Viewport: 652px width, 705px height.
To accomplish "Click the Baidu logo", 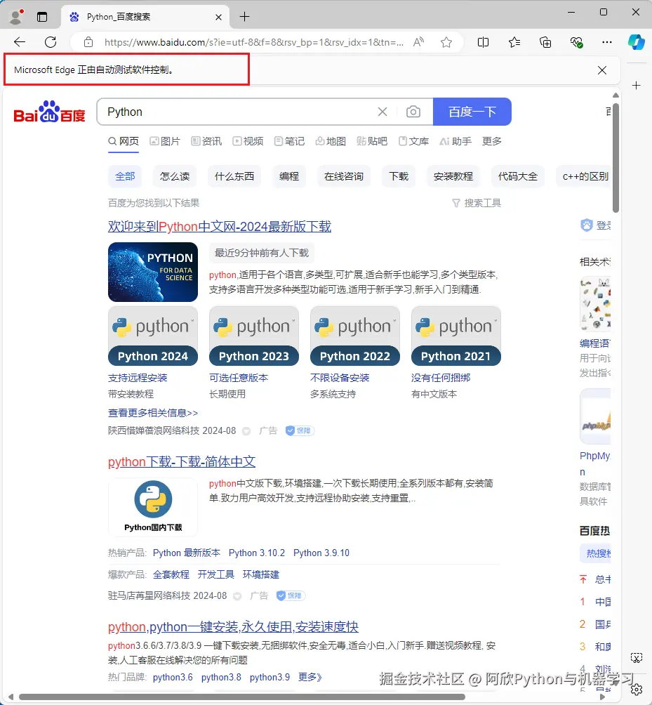I will [49, 112].
